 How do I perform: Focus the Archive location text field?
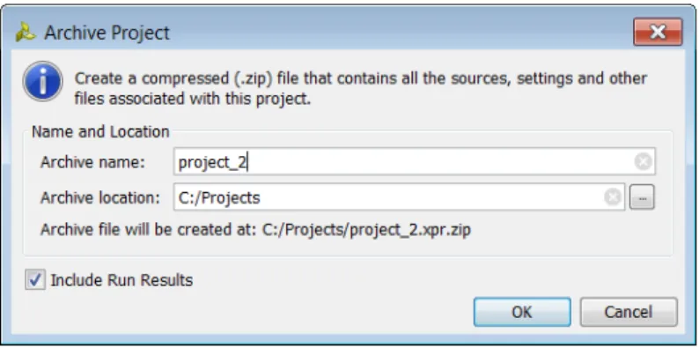(x=399, y=197)
